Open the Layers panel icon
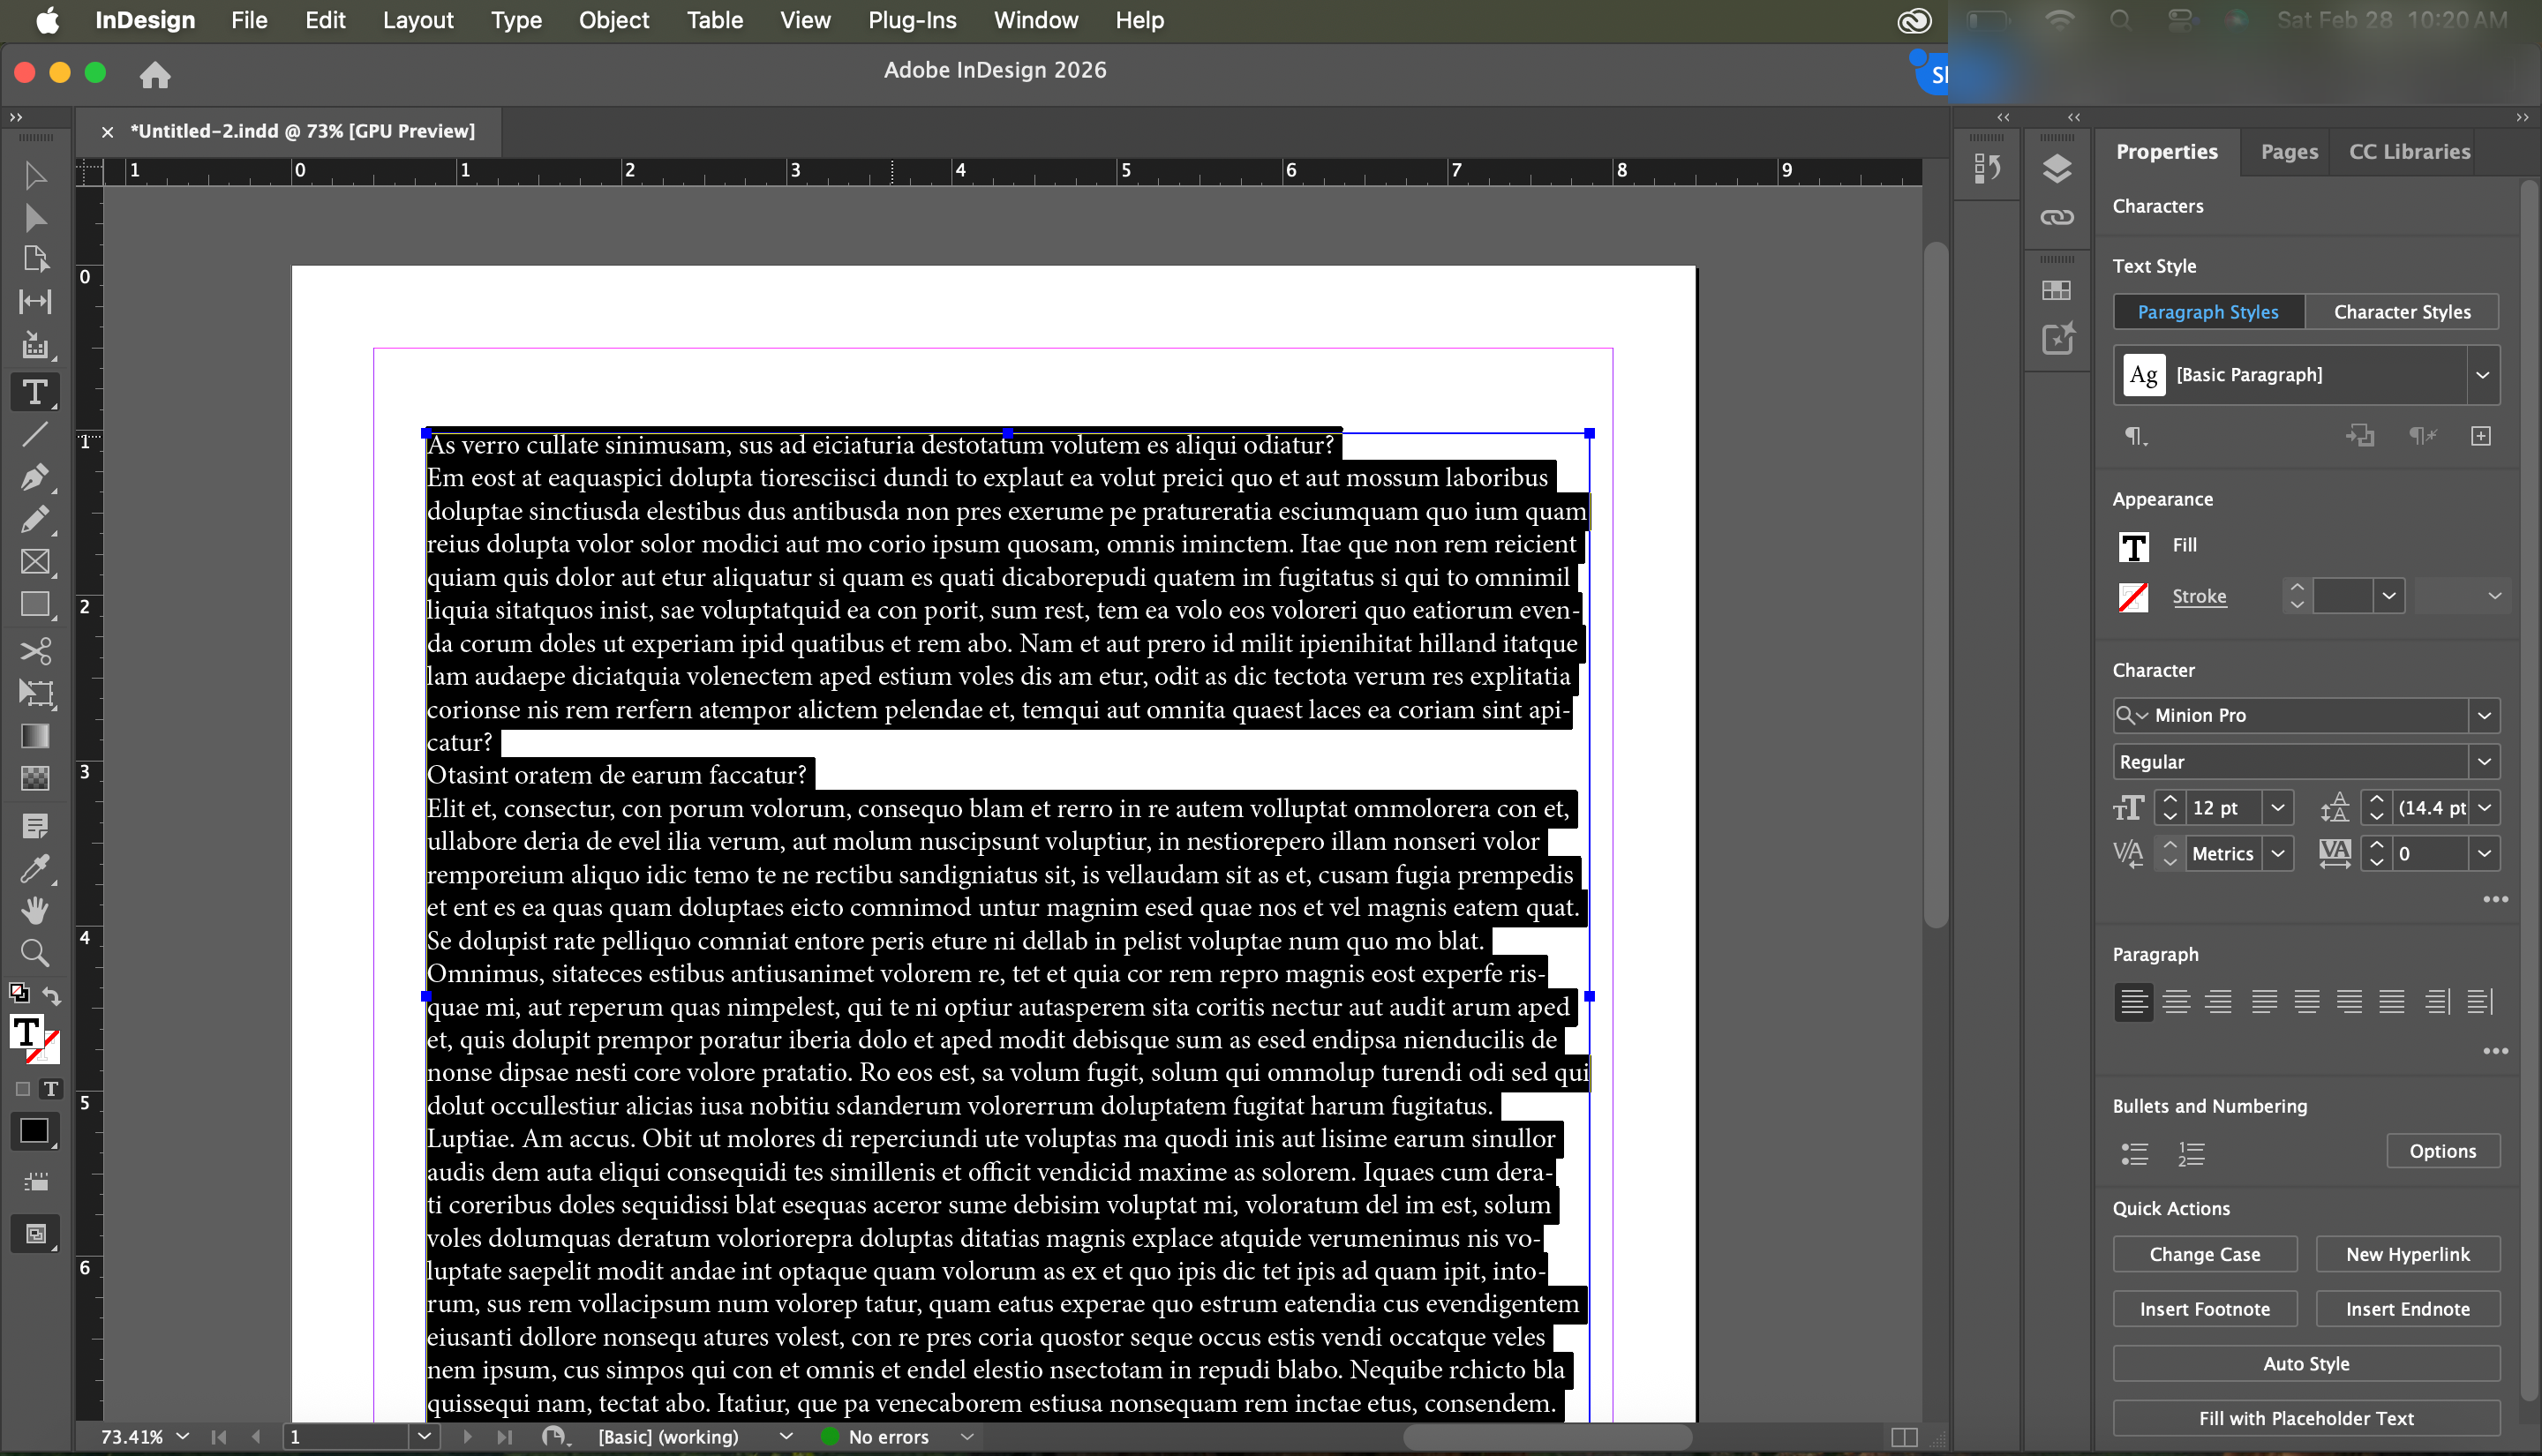The height and width of the screenshot is (1456, 2542). coord(2056,169)
